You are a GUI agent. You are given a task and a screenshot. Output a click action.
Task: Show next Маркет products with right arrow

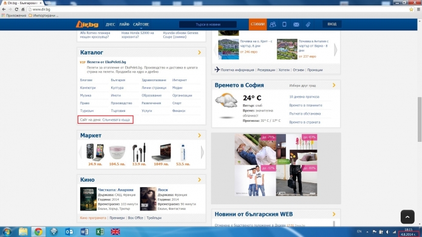[x=202, y=152]
